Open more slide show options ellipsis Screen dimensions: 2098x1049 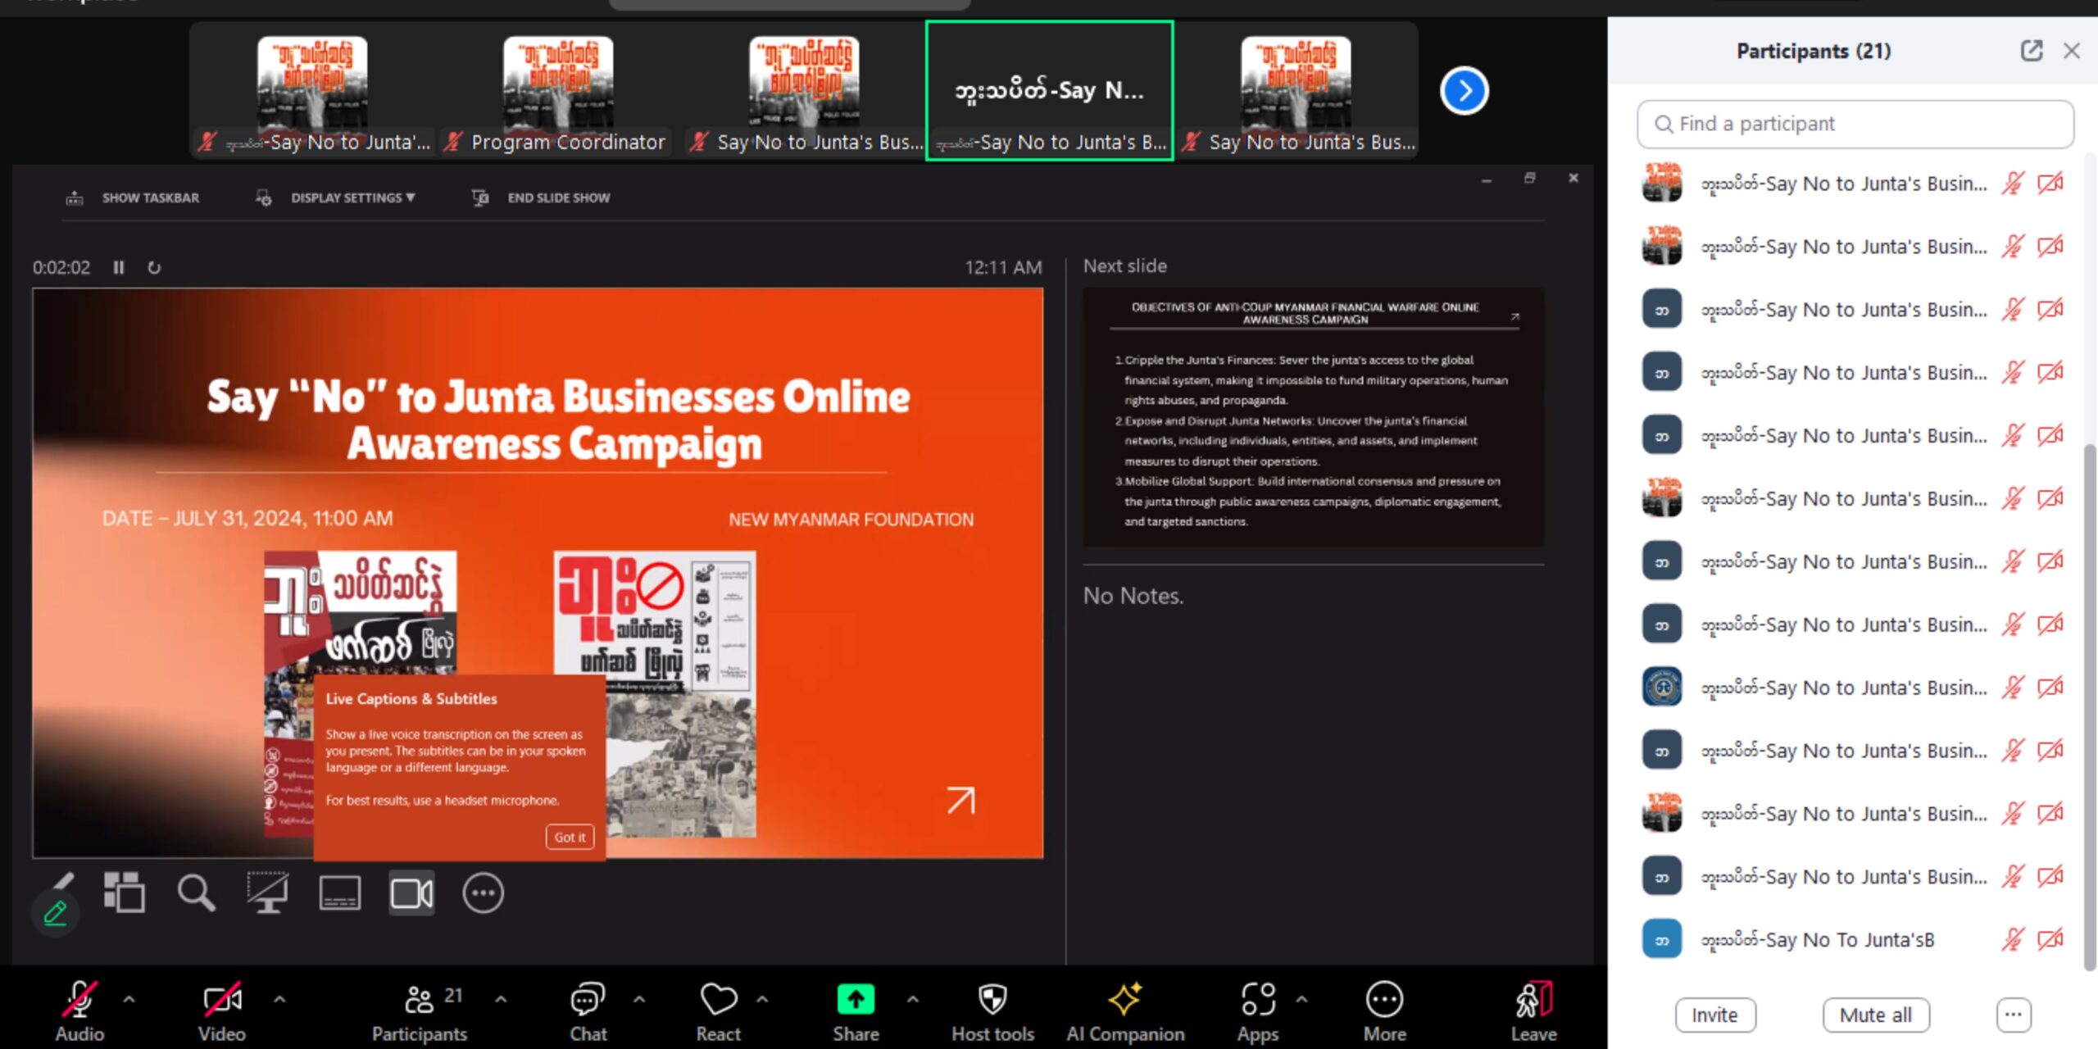point(483,892)
